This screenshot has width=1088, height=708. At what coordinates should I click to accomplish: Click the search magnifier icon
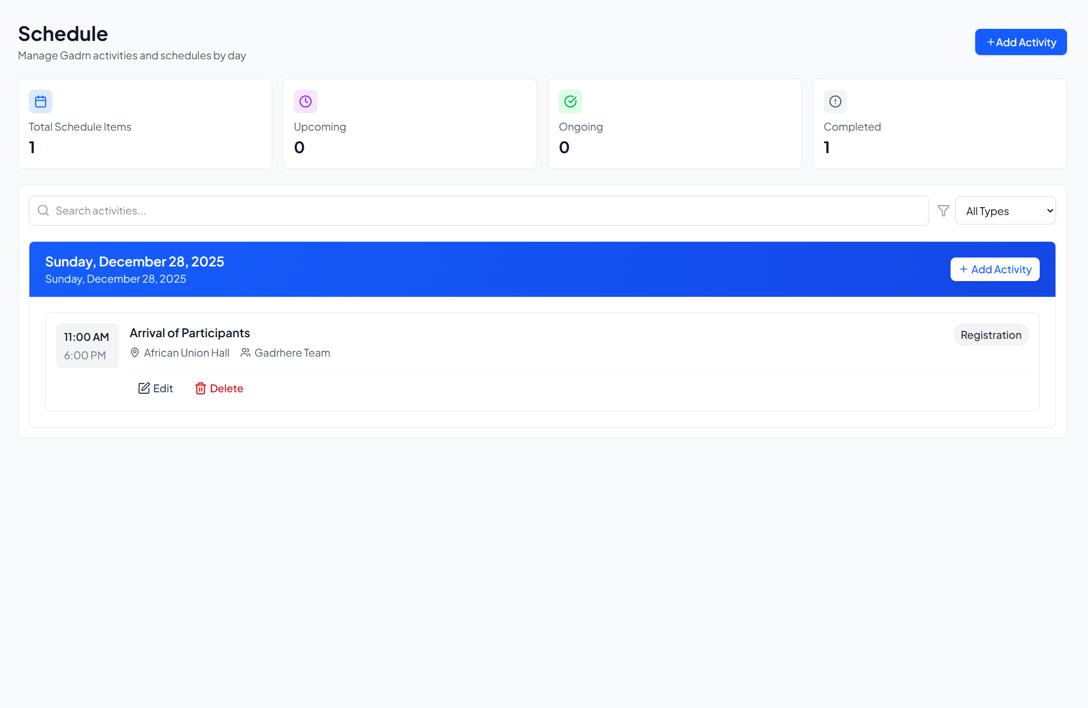(x=43, y=210)
